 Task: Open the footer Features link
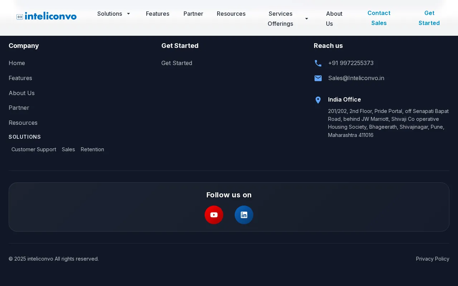point(20,78)
